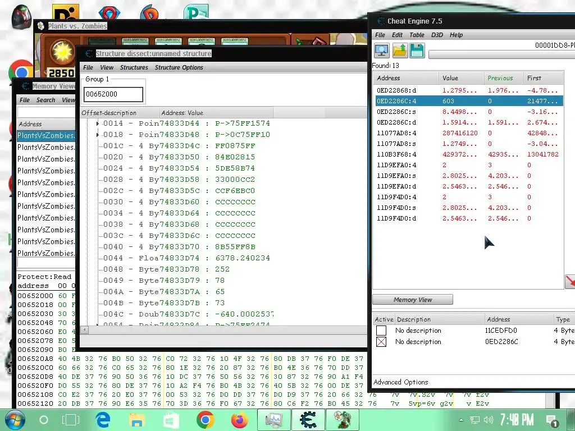
Task: Toggle active checkbox for address 0ED2286C
Action: pyautogui.click(x=381, y=342)
